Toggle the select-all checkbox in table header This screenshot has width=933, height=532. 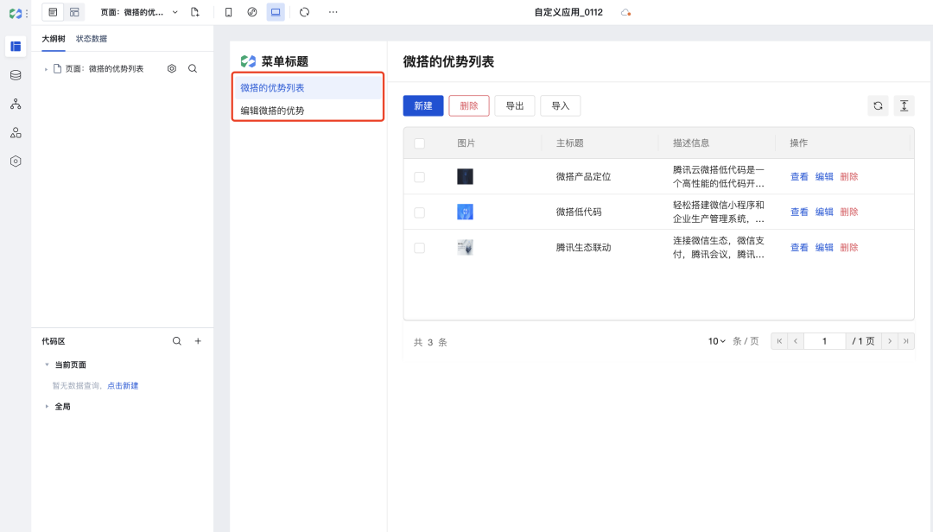420,143
